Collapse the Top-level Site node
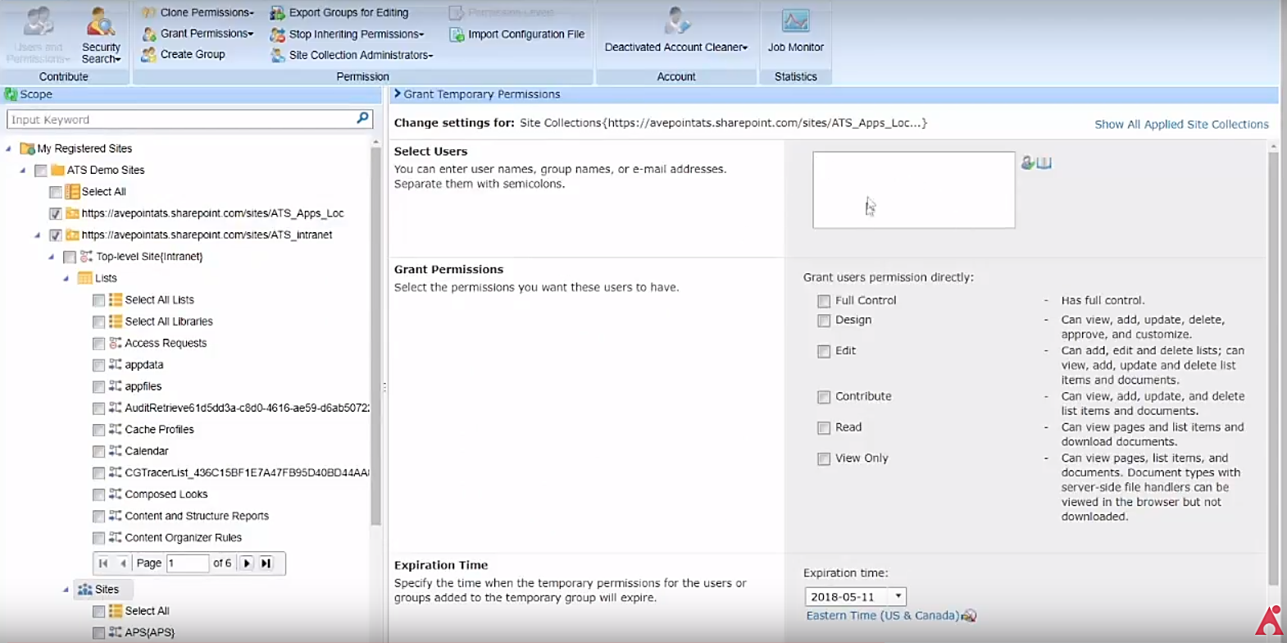The height and width of the screenshot is (643, 1287). pyautogui.click(x=52, y=257)
